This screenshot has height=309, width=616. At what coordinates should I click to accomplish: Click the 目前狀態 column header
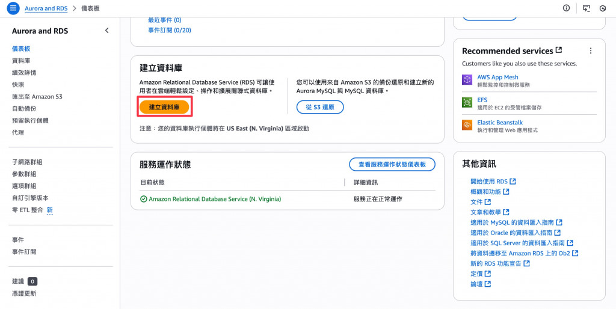coord(152,183)
